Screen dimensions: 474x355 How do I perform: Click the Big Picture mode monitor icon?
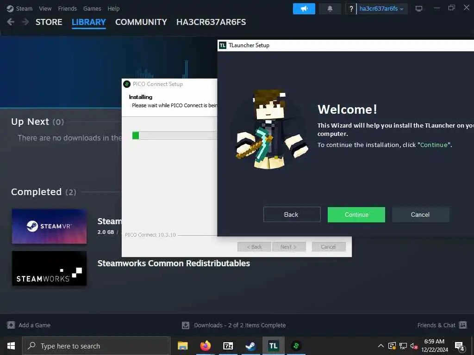418,9
